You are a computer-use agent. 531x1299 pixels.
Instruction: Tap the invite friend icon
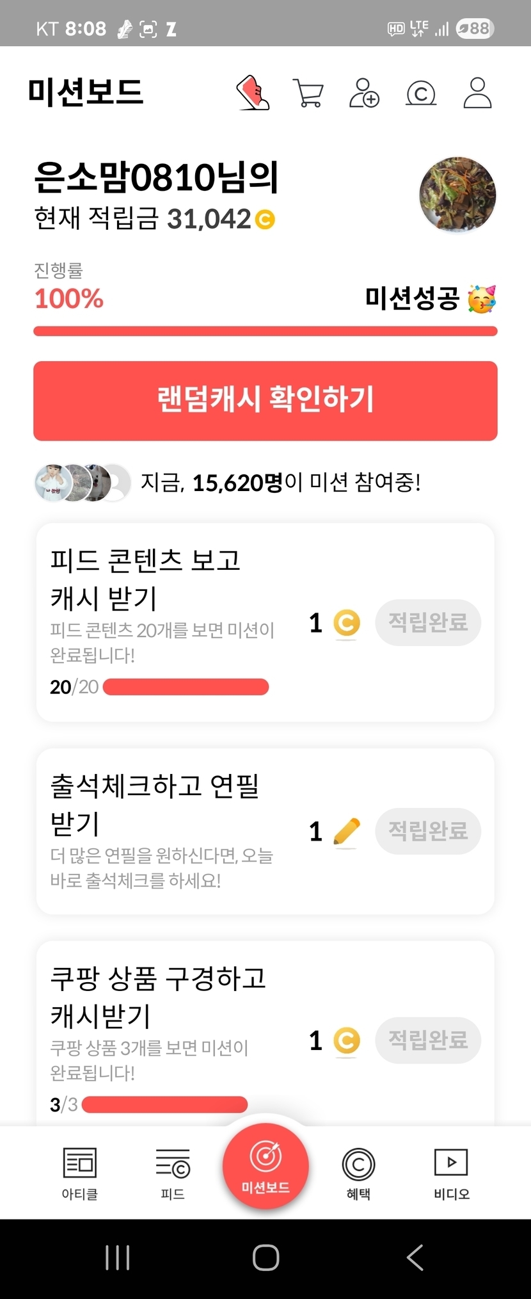click(364, 93)
